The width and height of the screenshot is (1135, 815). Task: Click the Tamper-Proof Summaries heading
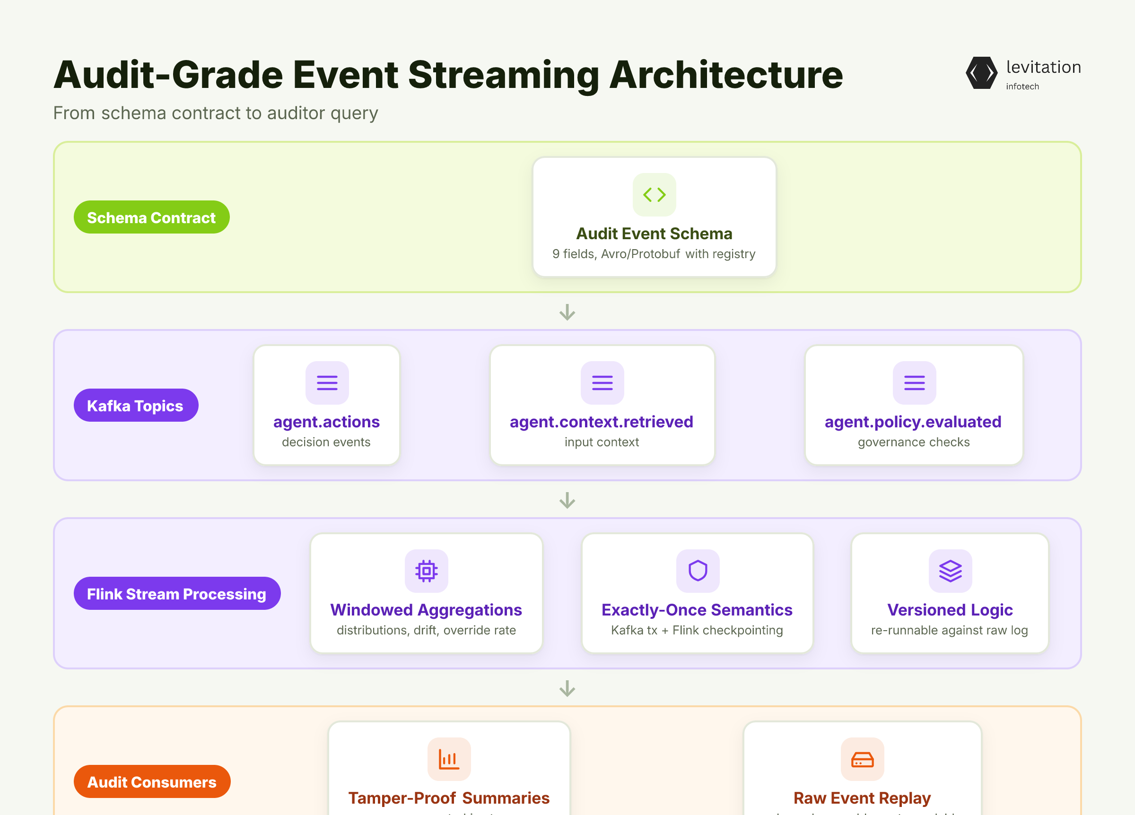pyautogui.click(x=449, y=798)
